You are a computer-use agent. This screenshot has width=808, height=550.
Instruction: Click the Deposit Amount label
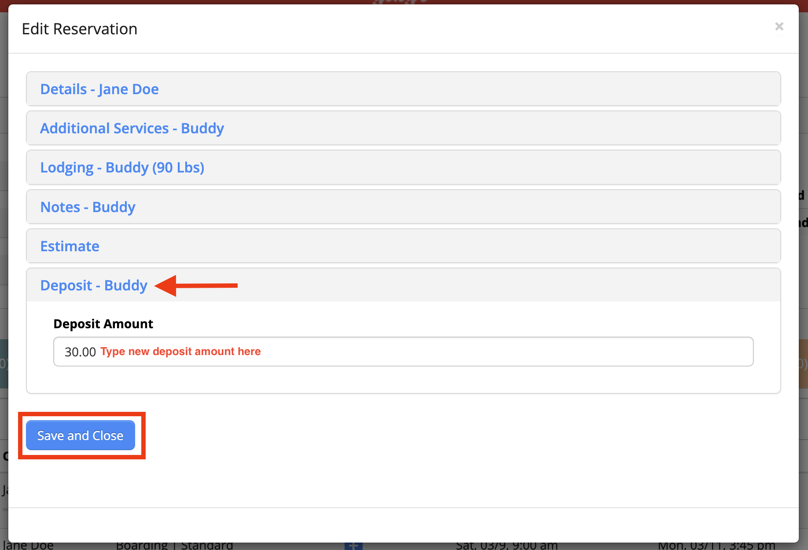pyautogui.click(x=103, y=324)
